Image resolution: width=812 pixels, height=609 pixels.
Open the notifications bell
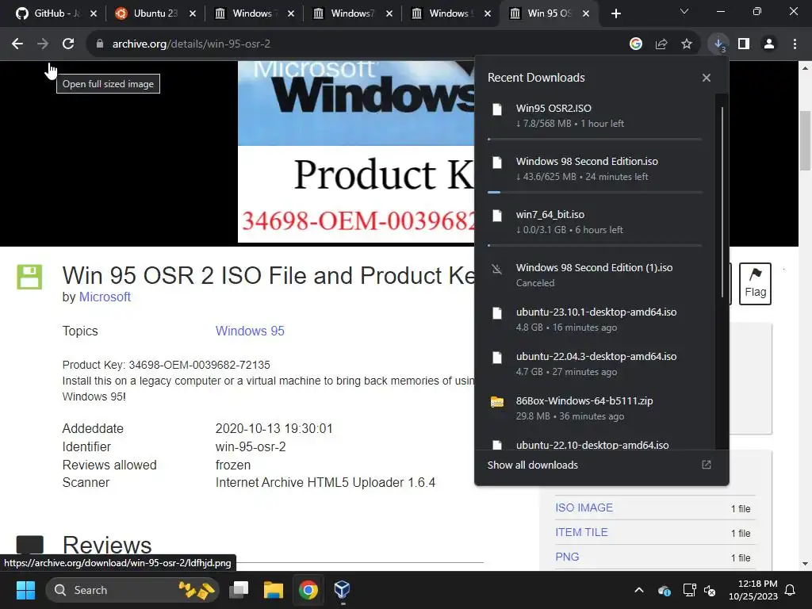point(791,590)
